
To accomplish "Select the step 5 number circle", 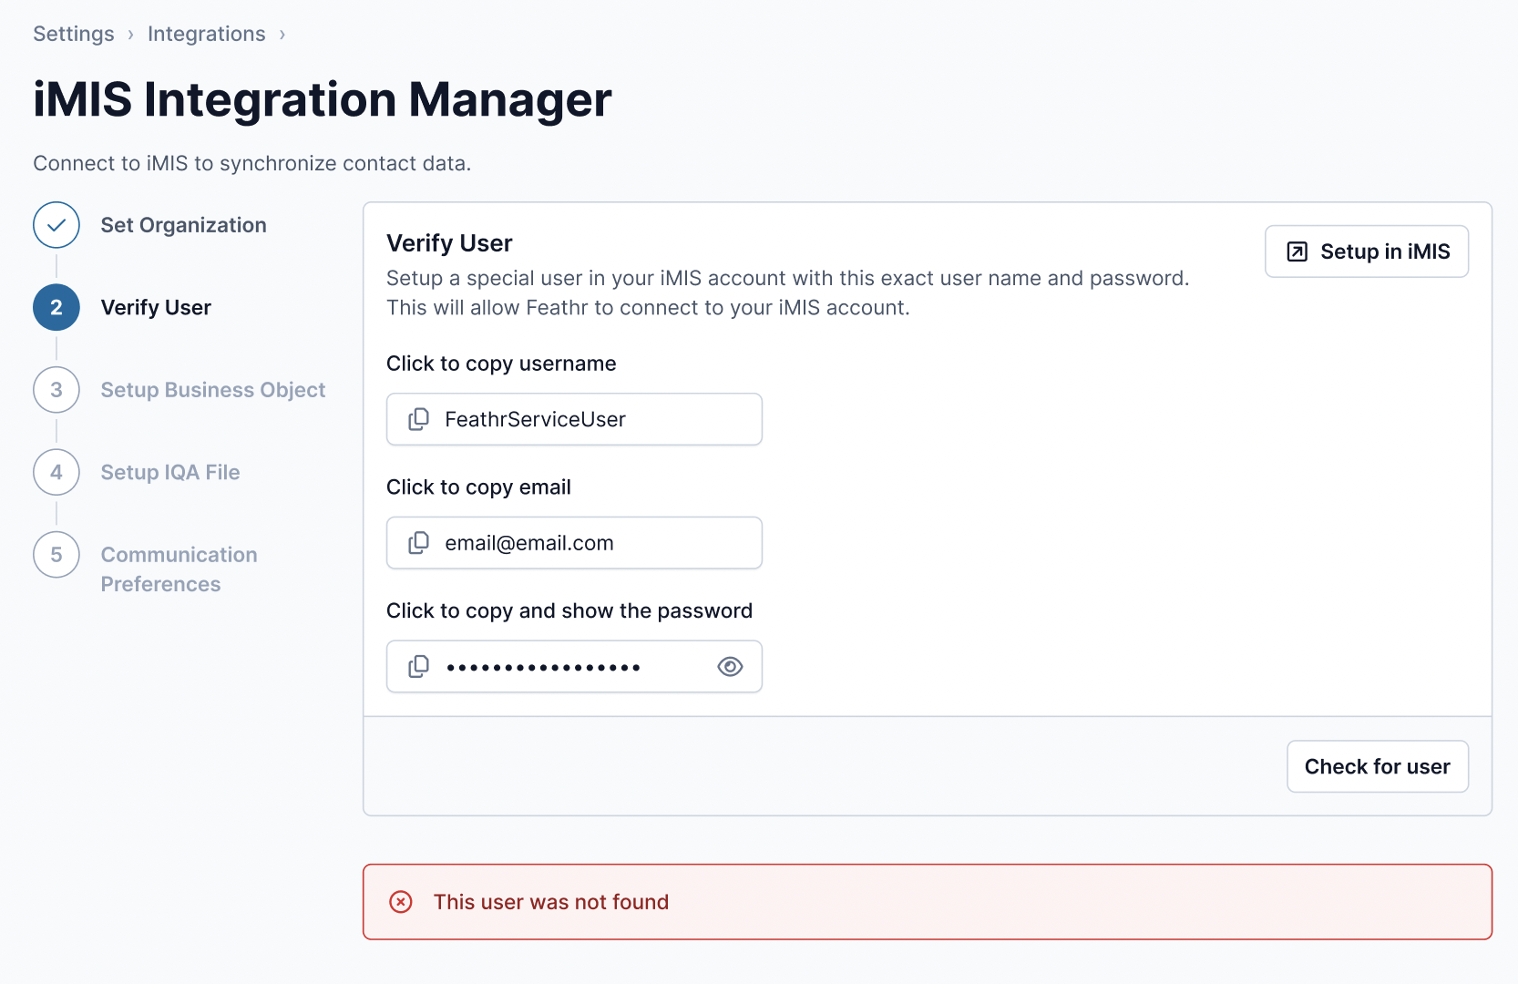I will pyautogui.click(x=56, y=555).
